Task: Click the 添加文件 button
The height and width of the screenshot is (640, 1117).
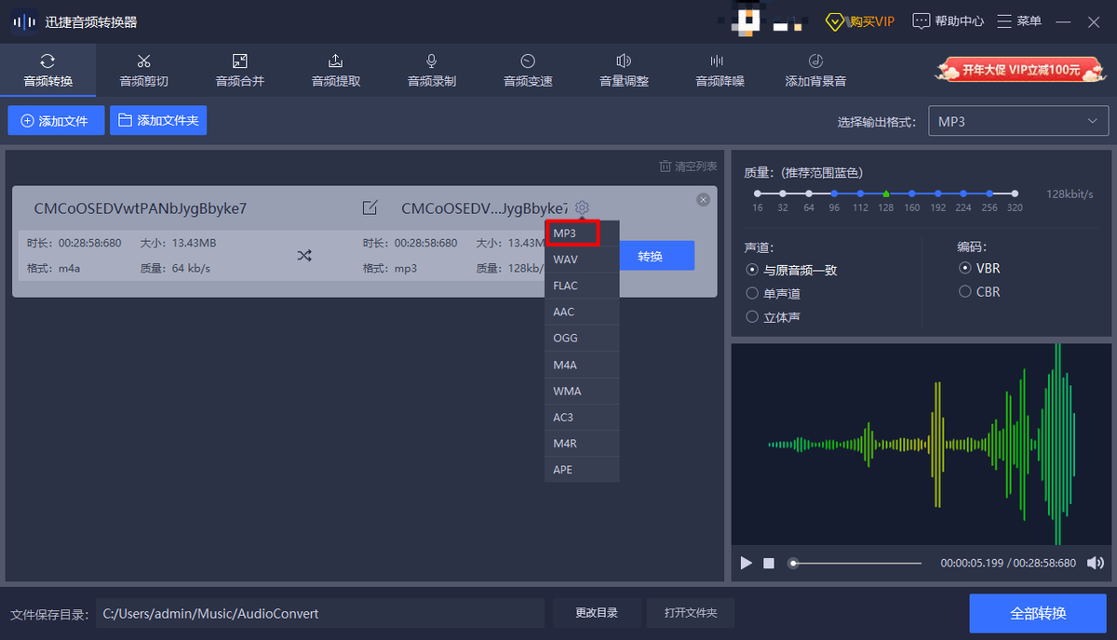Action: [56, 121]
